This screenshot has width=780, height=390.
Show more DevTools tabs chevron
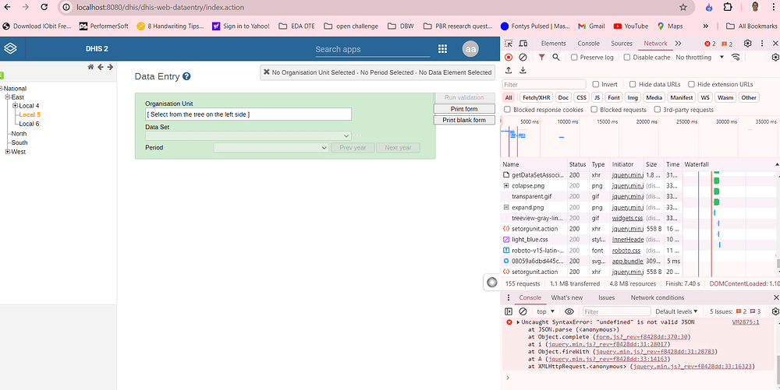click(678, 44)
